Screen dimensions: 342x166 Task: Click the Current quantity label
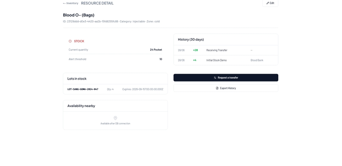click(x=78, y=50)
